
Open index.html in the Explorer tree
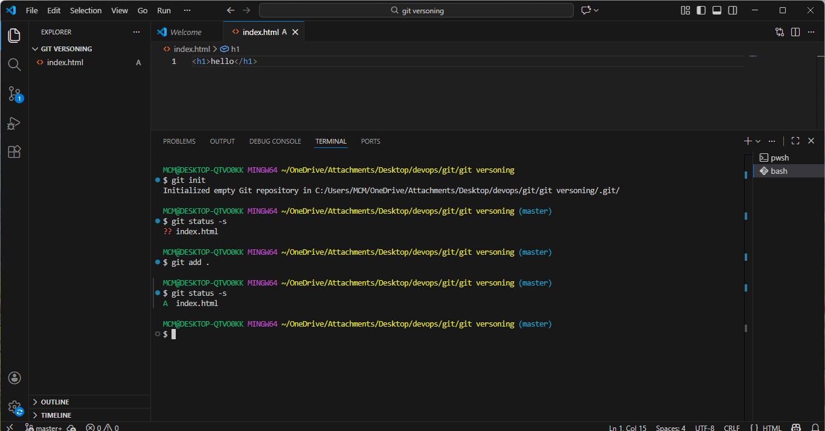tap(89, 62)
